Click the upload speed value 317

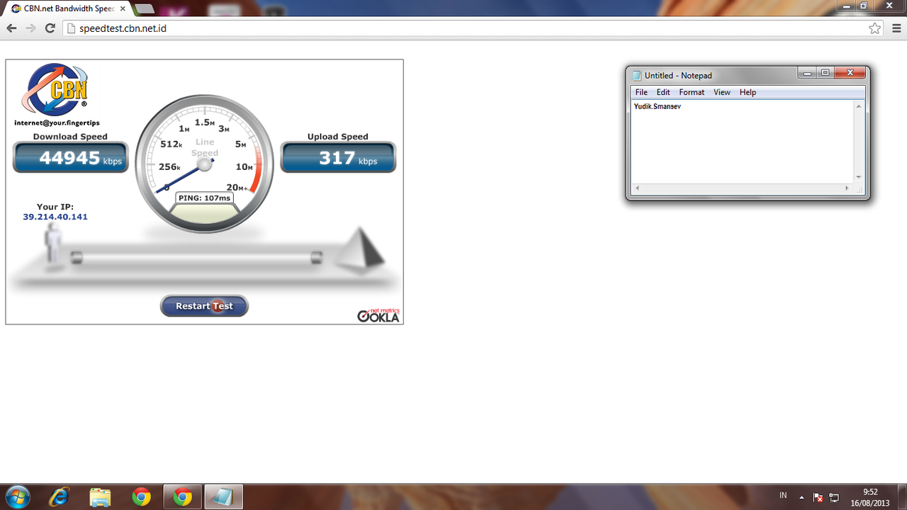pyautogui.click(x=337, y=157)
